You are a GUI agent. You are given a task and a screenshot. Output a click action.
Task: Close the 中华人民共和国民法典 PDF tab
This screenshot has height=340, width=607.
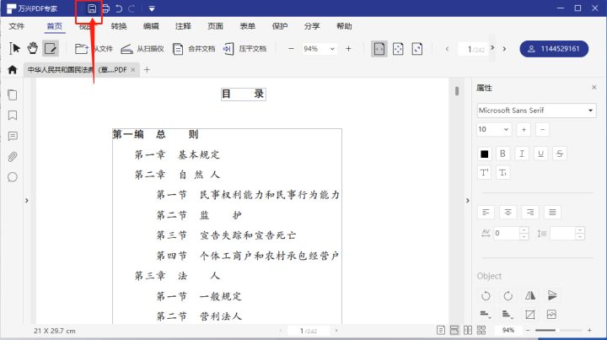coord(133,70)
